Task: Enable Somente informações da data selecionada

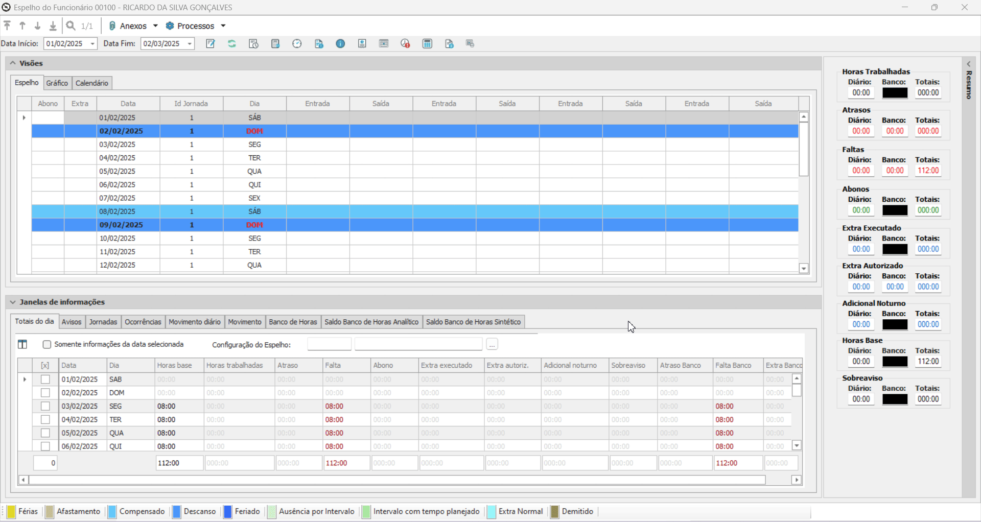Action: coord(47,345)
